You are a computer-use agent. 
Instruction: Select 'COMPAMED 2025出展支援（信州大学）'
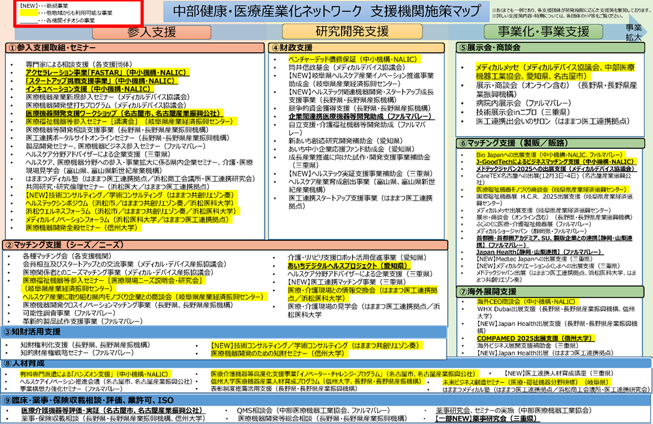[x=535, y=338]
